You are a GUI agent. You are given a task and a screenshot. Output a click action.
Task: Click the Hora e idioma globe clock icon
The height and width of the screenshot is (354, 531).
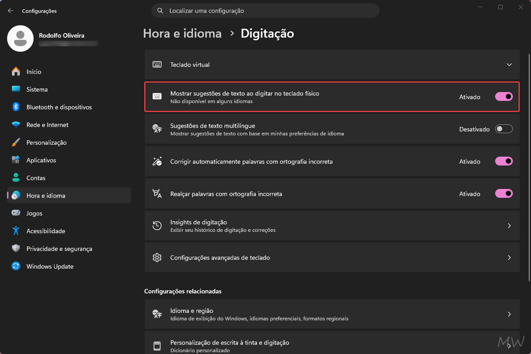pyautogui.click(x=16, y=196)
